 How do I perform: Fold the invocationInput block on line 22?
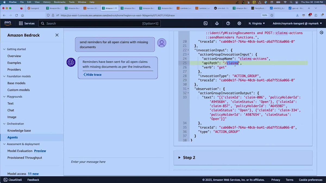tap(188, 50)
